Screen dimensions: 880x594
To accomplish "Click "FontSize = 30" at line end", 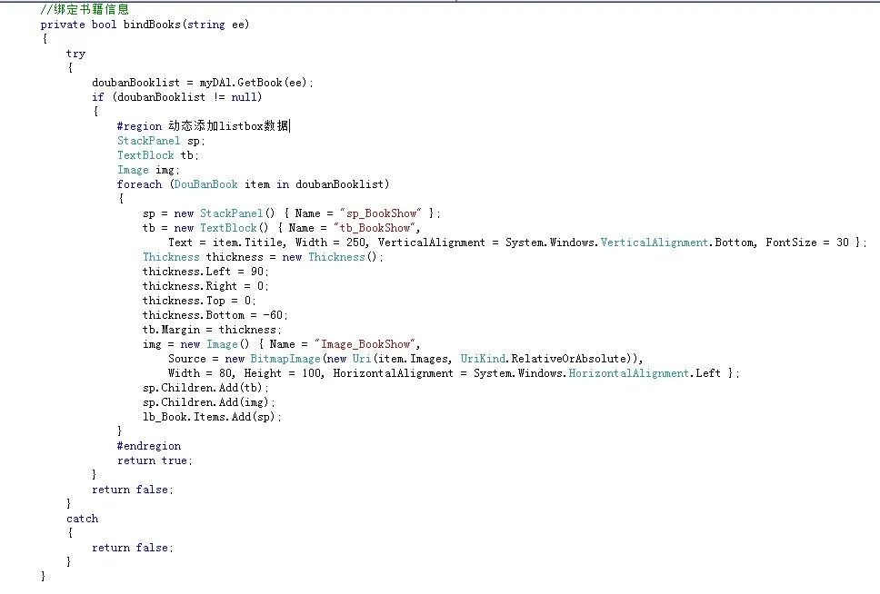I will click(807, 243).
